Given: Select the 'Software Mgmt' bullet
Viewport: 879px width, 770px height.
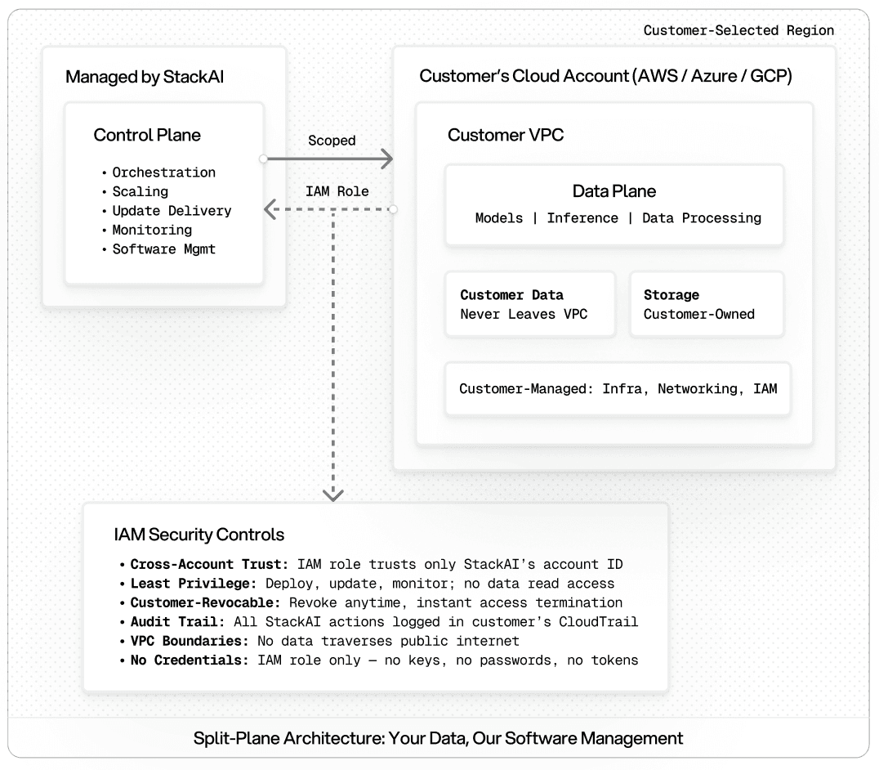Looking at the screenshot, I should tap(163, 248).
